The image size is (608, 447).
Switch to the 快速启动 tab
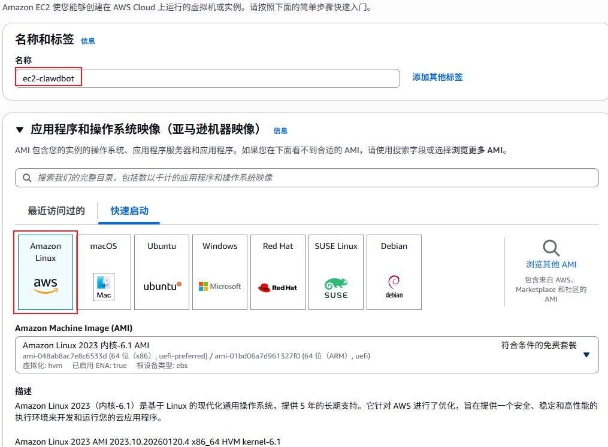[x=129, y=211]
